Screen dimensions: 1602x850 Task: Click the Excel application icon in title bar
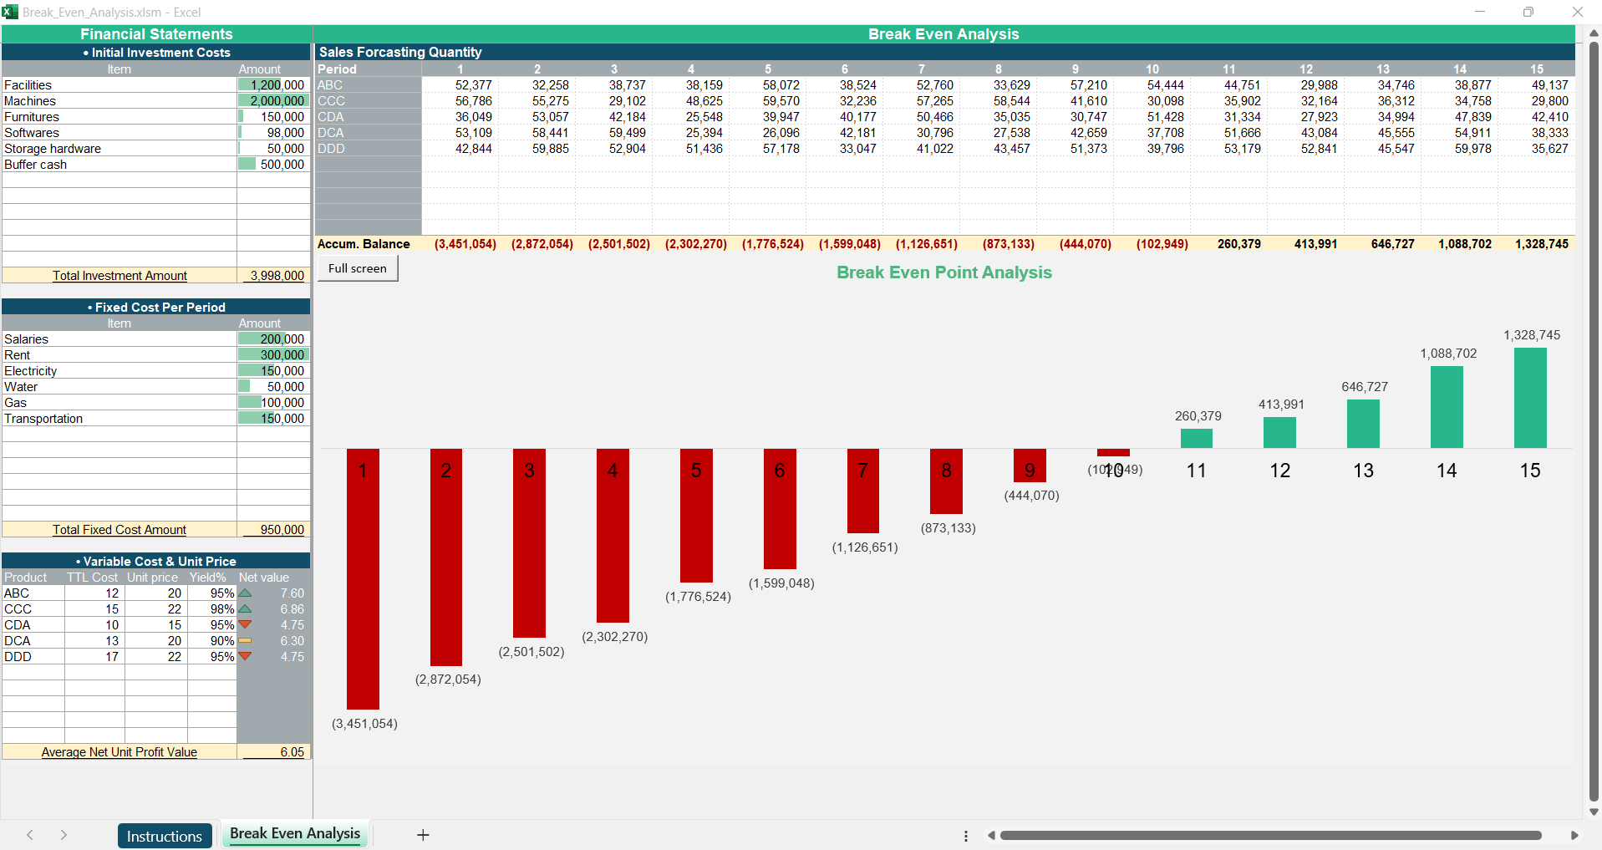click(x=10, y=12)
